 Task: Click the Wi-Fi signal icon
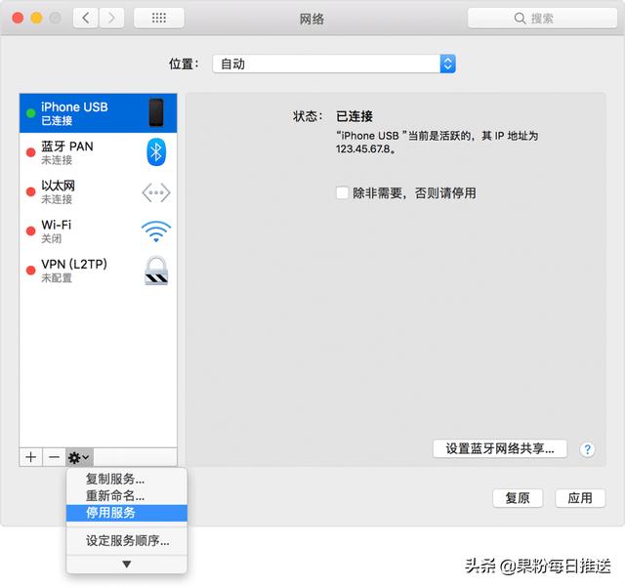[156, 231]
